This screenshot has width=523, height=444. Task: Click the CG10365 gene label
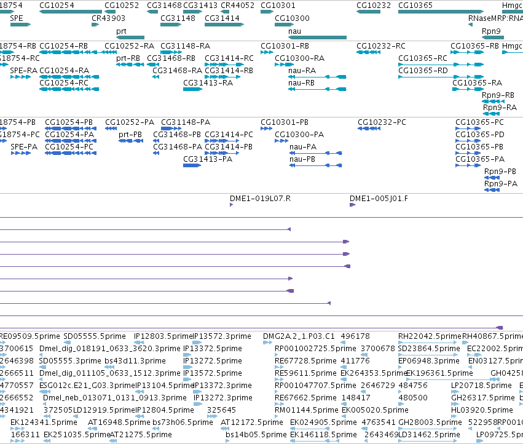click(x=415, y=6)
